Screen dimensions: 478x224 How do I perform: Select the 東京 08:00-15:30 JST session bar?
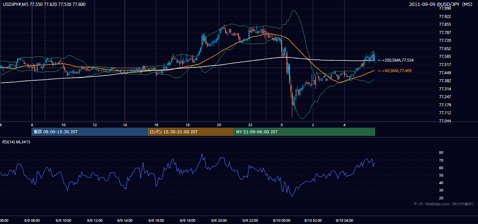coord(90,132)
